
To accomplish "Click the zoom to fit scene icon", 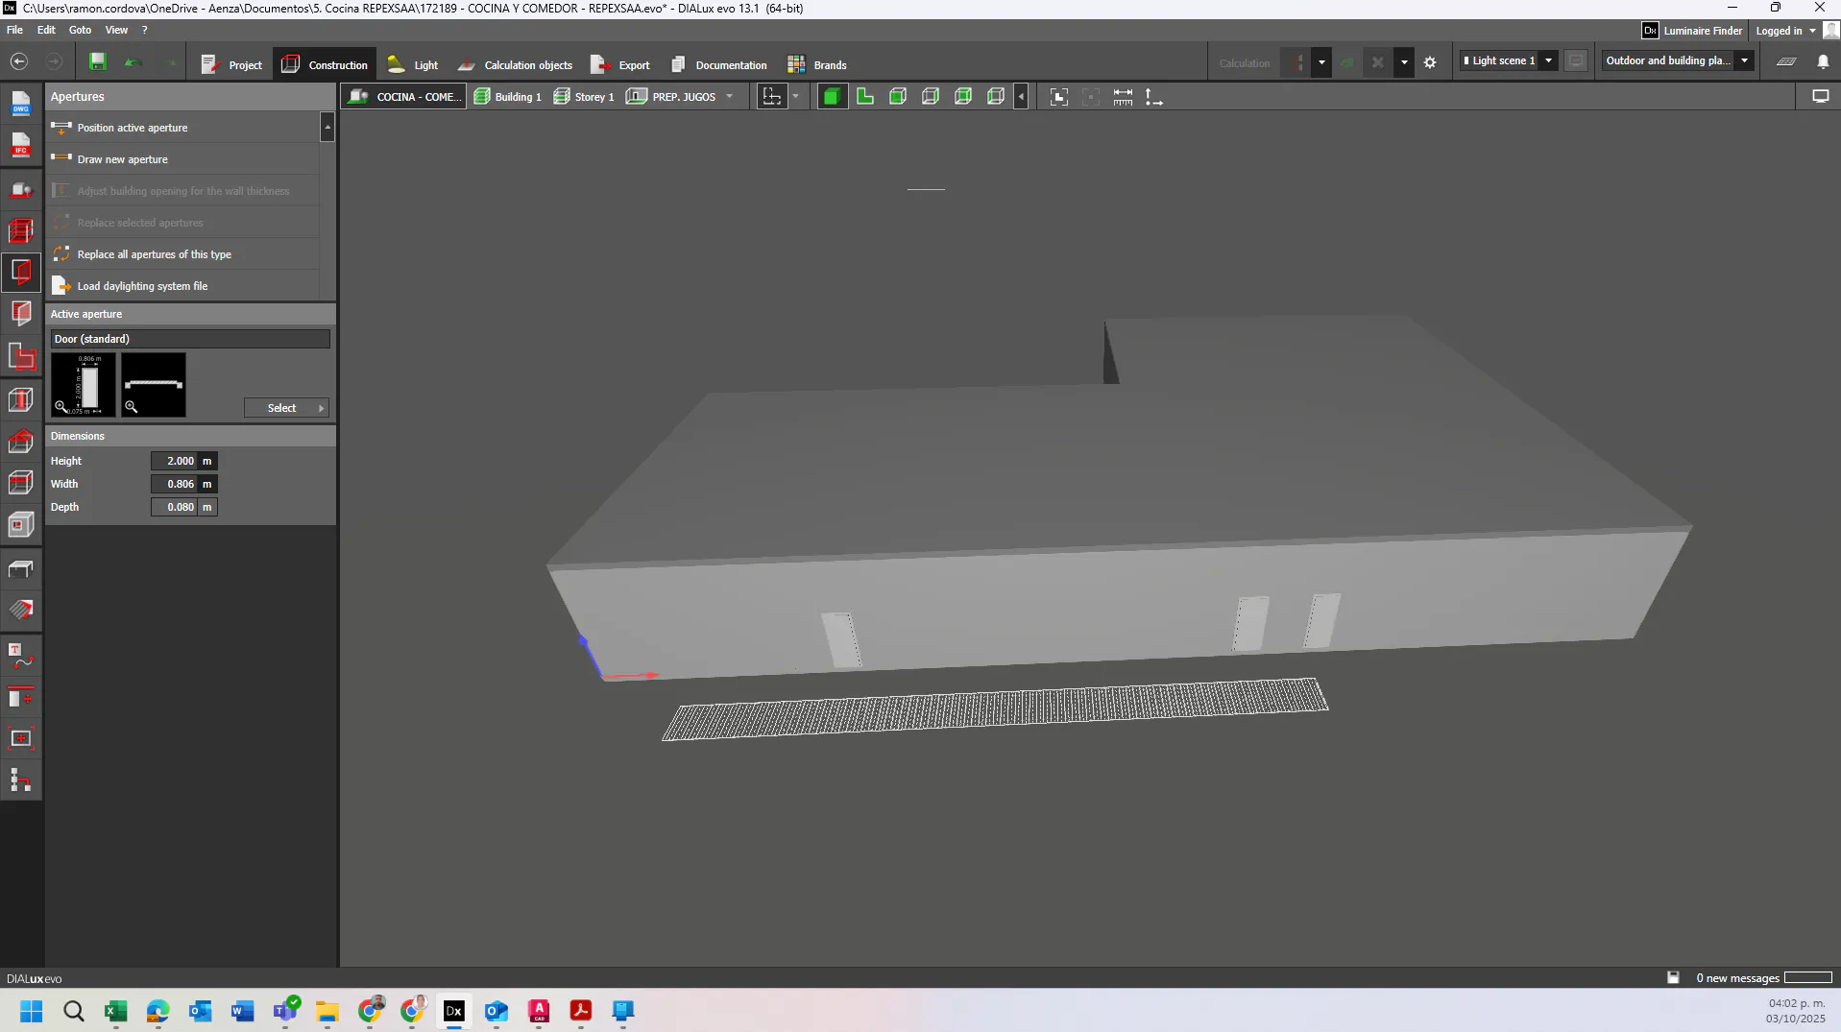I will (1058, 97).
